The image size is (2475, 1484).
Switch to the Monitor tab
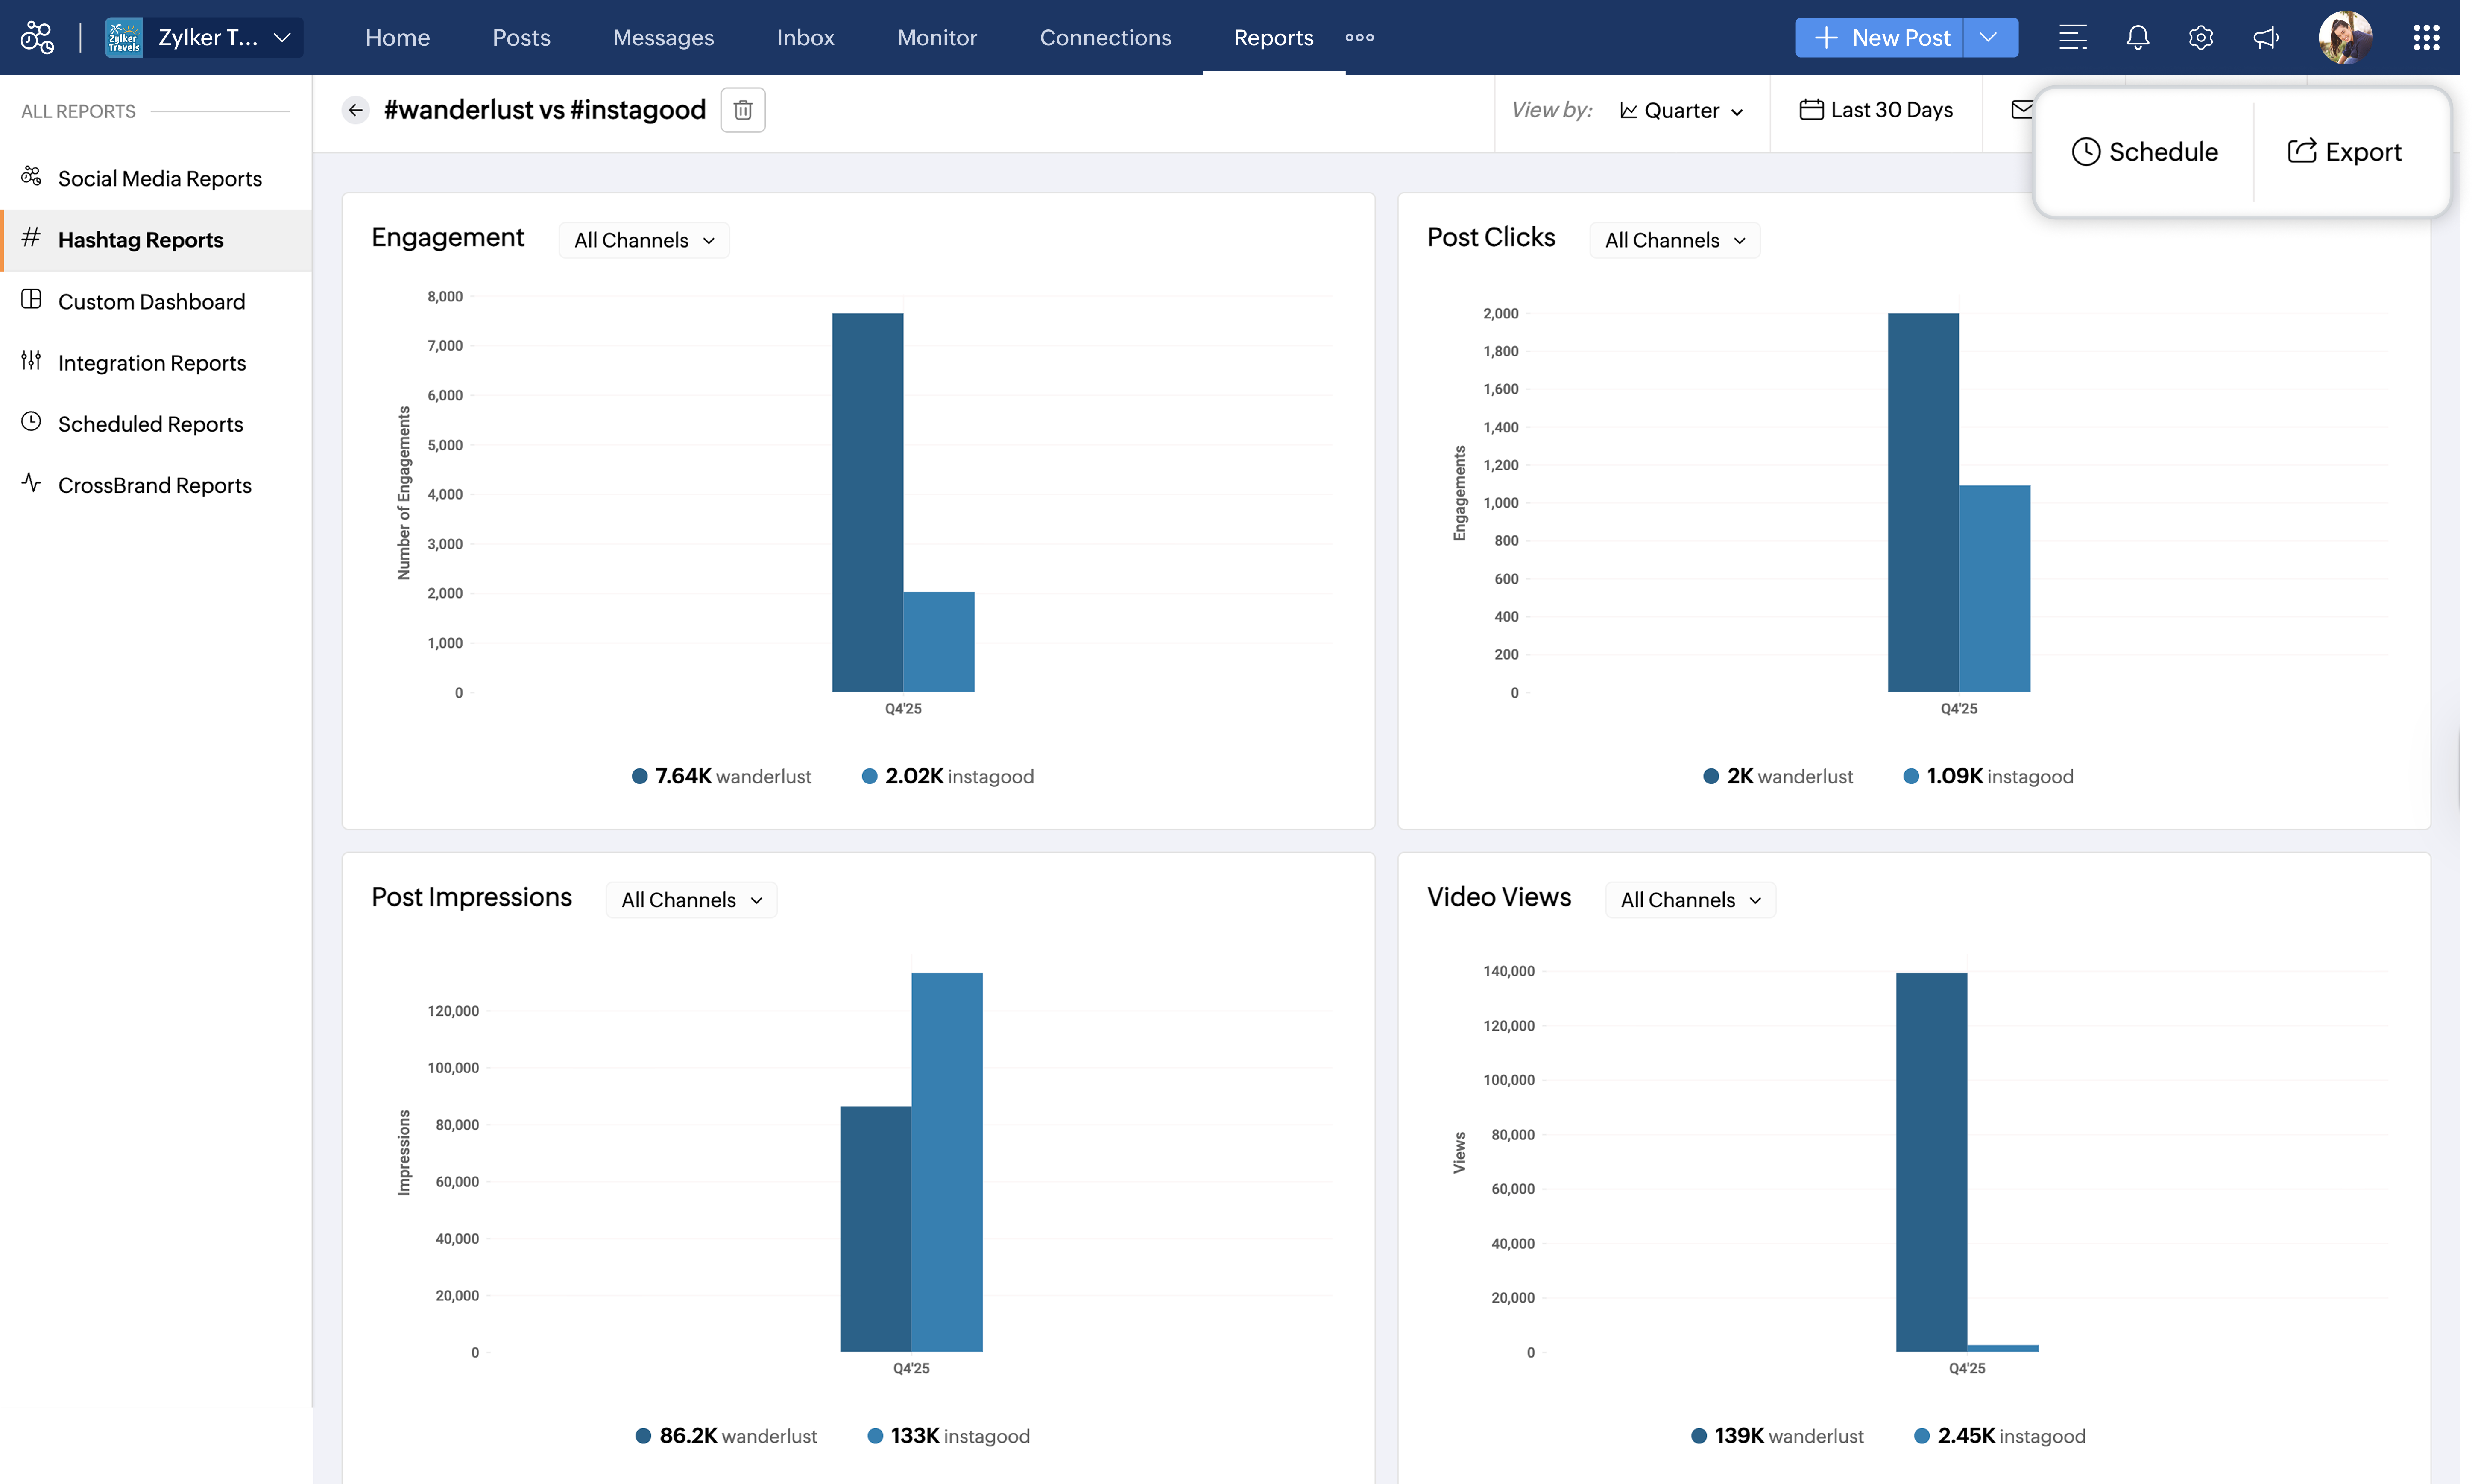tap(936, 38)
